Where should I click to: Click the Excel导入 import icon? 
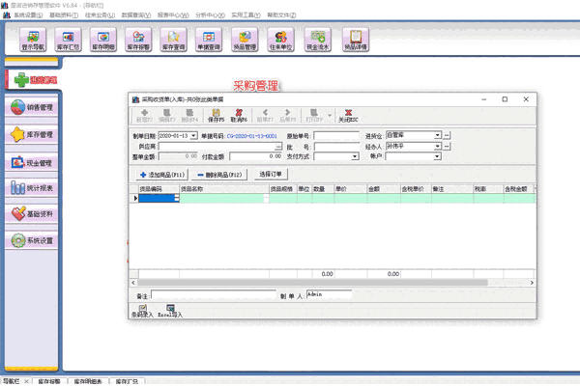170,311
